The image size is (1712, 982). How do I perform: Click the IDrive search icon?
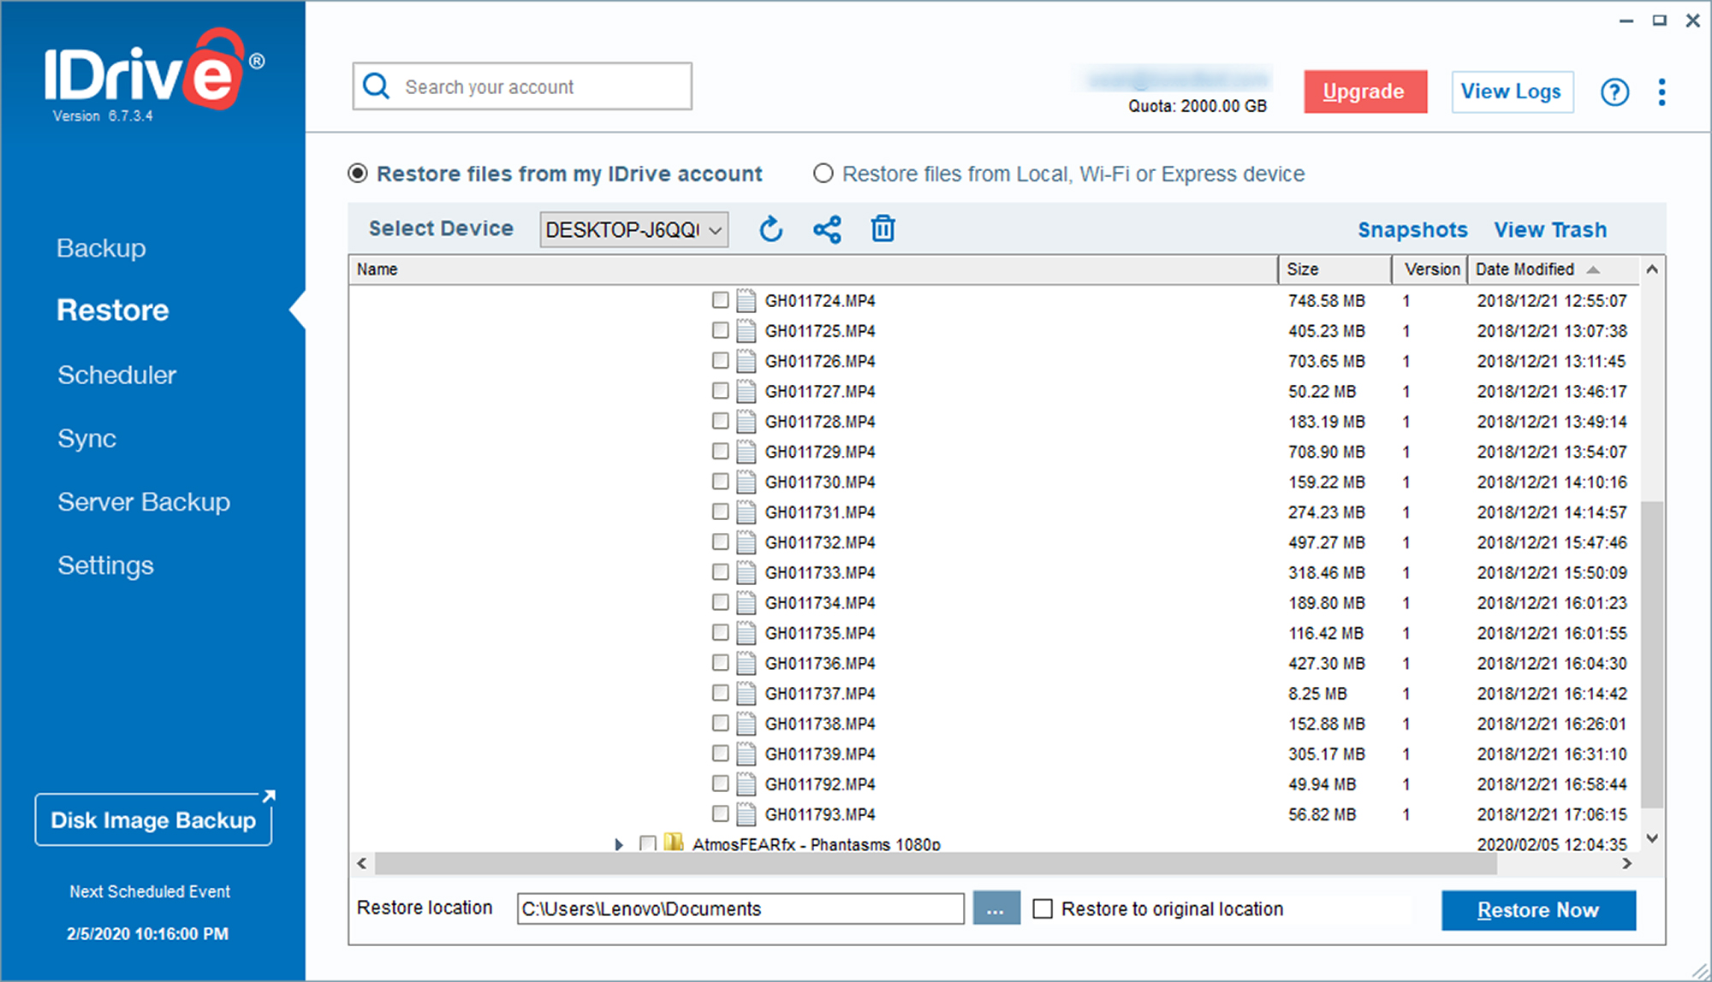(x=377, y=87)
